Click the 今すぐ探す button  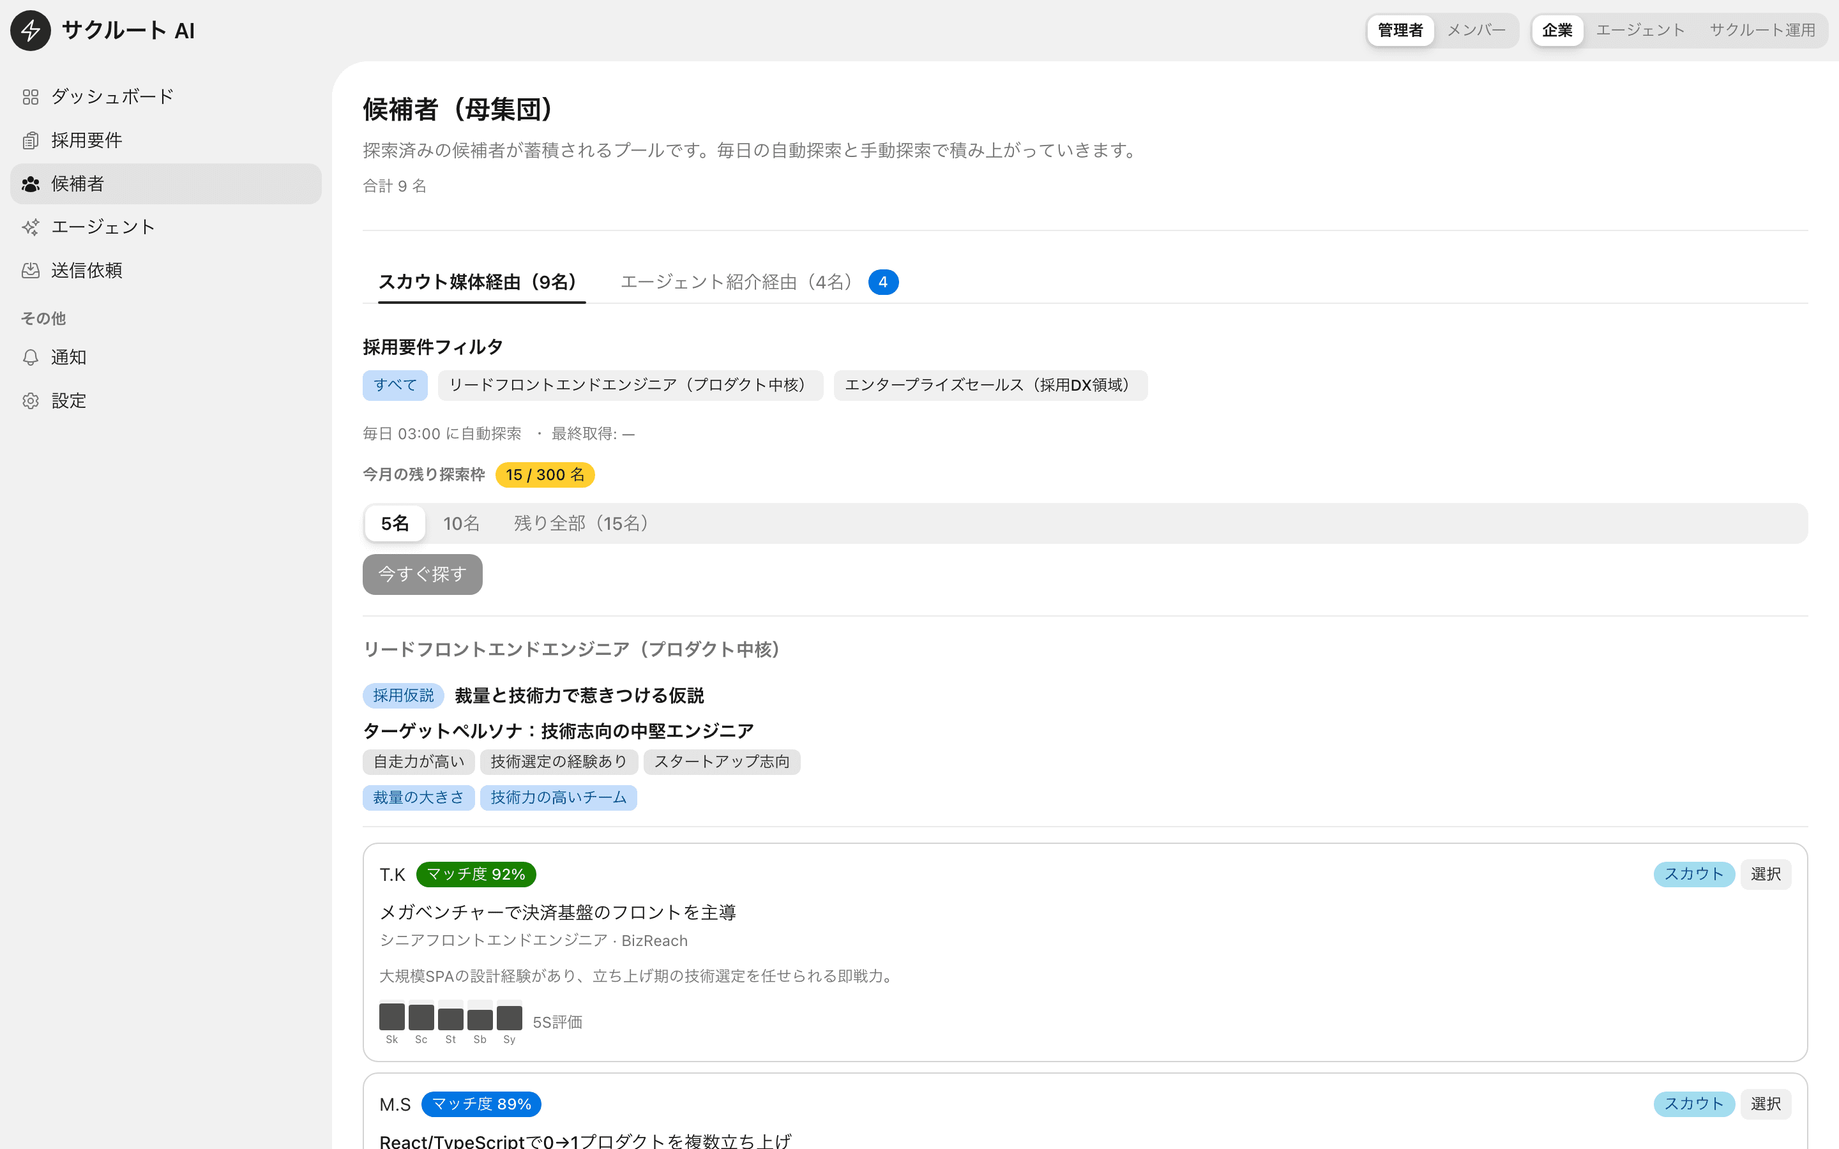pyautogui.click(x=423, y=574)
